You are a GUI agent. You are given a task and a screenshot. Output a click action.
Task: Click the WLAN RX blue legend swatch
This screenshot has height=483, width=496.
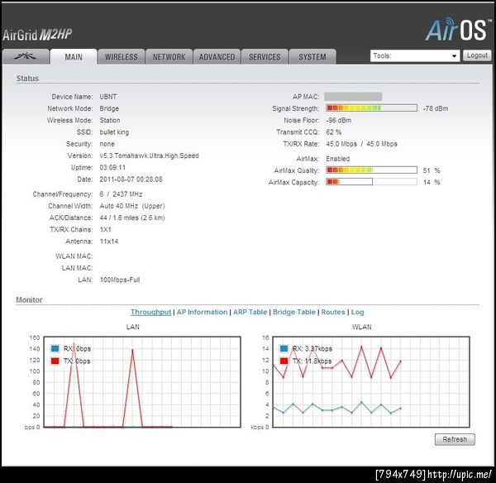click(x=284, y=348)
